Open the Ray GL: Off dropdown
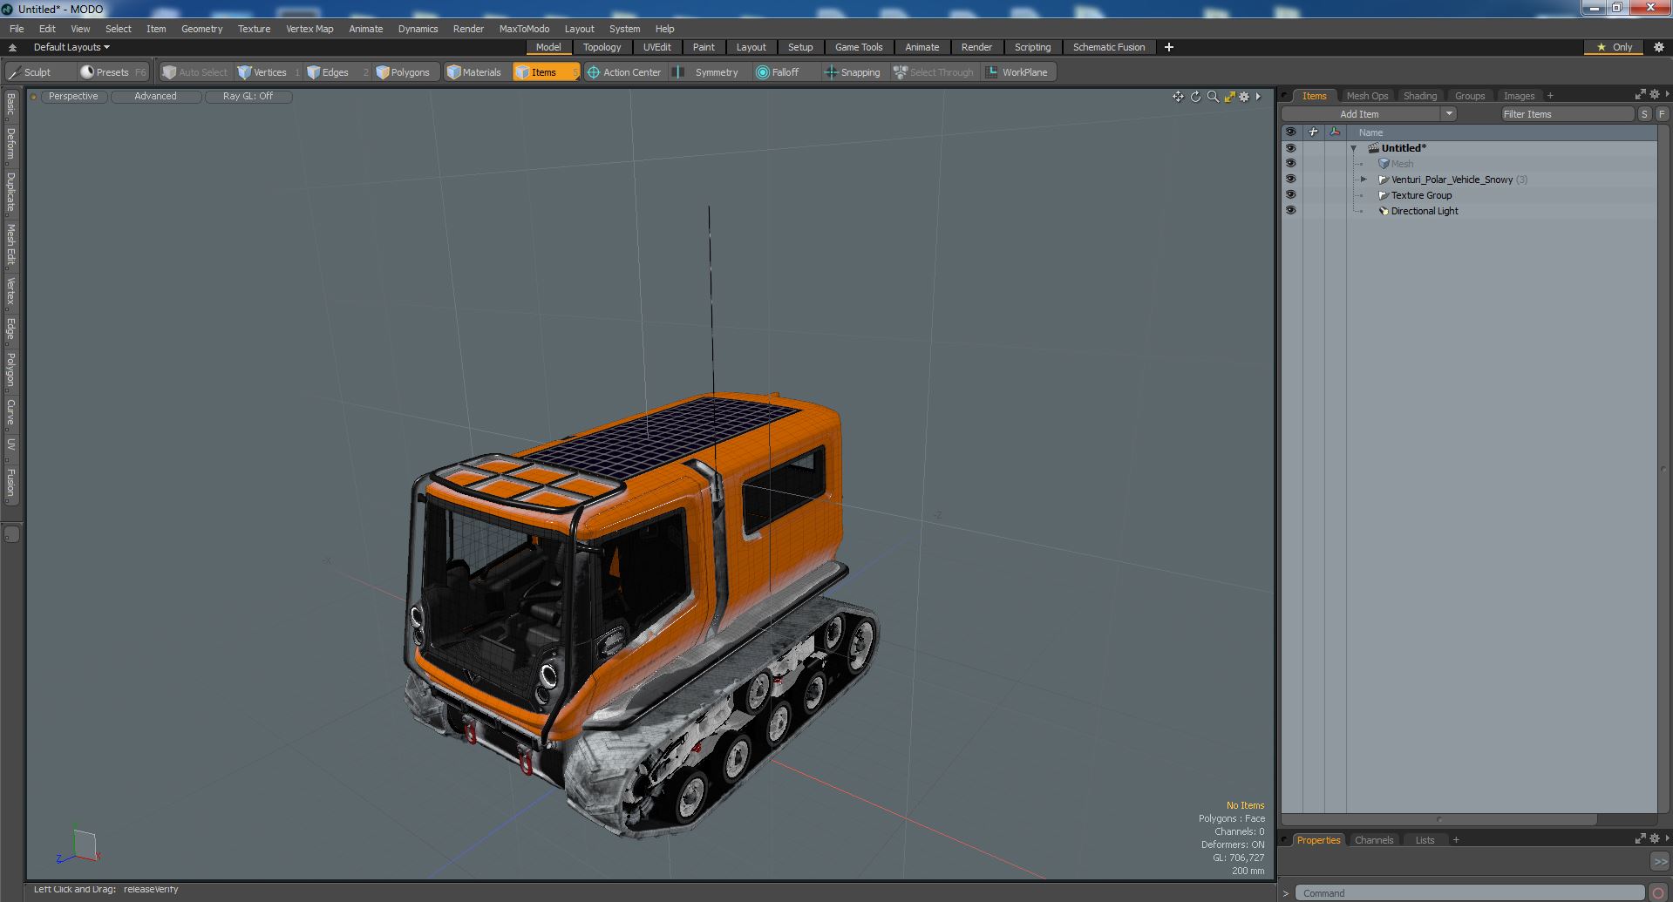Viewport: 1673px width, 902px height. click(x=248, y=97)
